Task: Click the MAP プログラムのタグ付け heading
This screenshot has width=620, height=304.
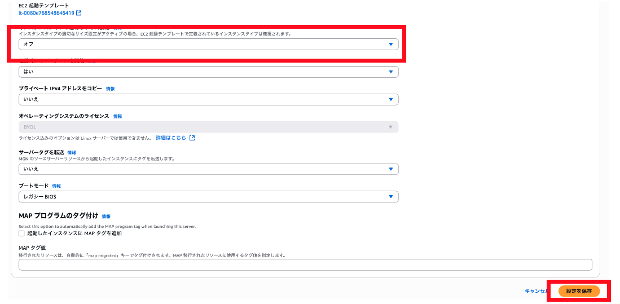Action: 59,216
